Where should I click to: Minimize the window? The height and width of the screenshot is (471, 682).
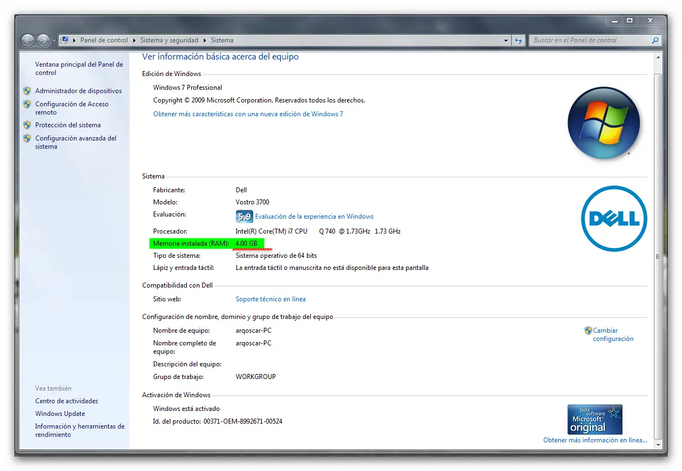coord(615,20)
